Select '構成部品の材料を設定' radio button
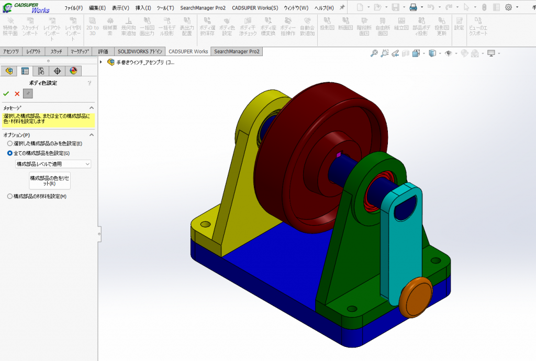536x361 pixels. point(9,196)
